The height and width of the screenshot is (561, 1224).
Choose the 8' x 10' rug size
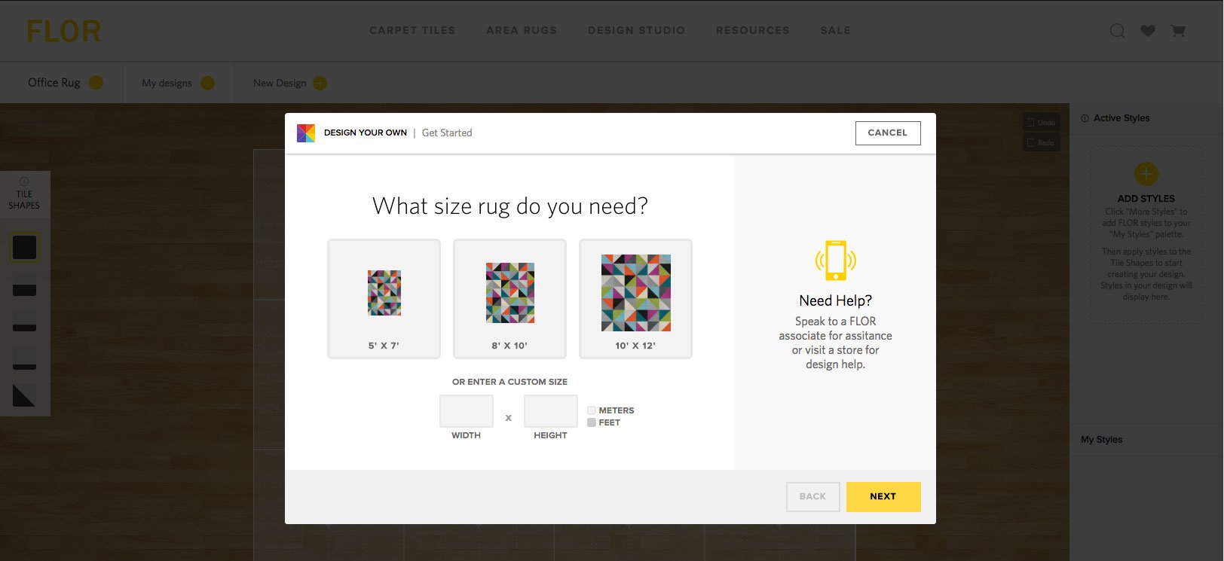tap(509, 298)
